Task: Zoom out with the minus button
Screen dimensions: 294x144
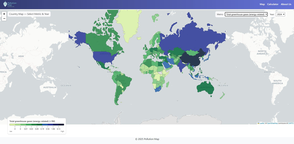Action: click(4, 19)
